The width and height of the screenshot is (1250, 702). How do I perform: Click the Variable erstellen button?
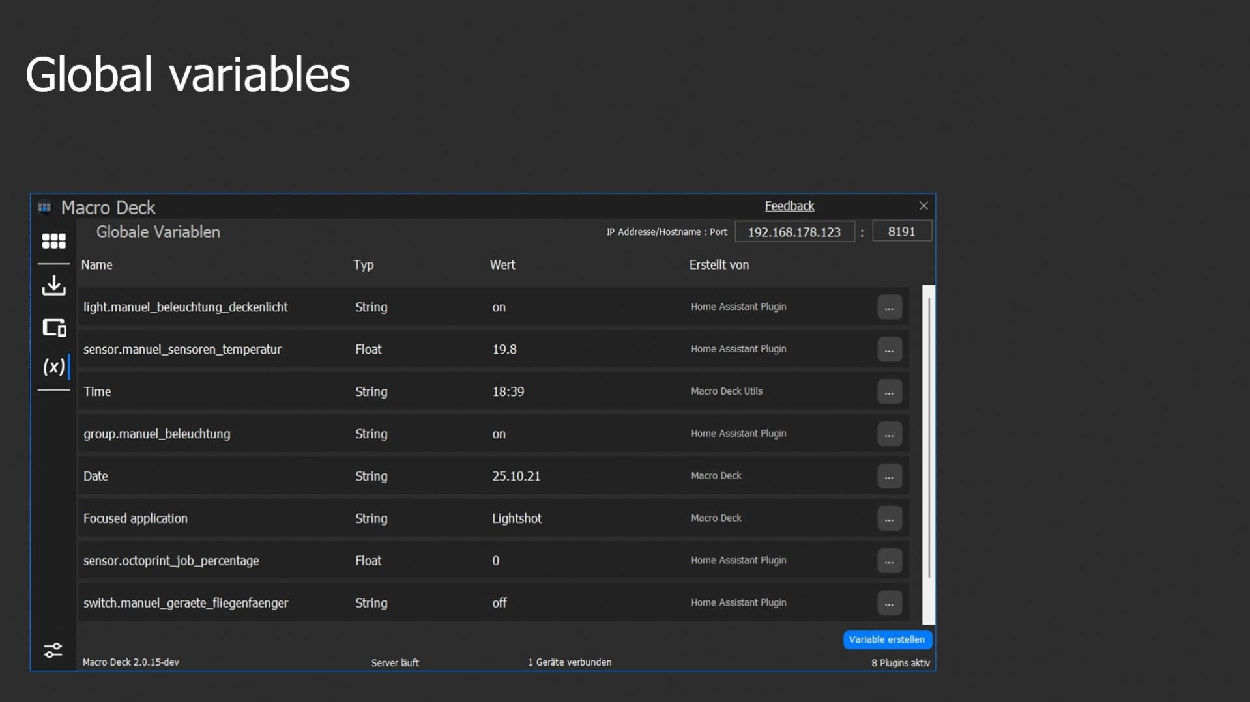(x=886, y=639)
